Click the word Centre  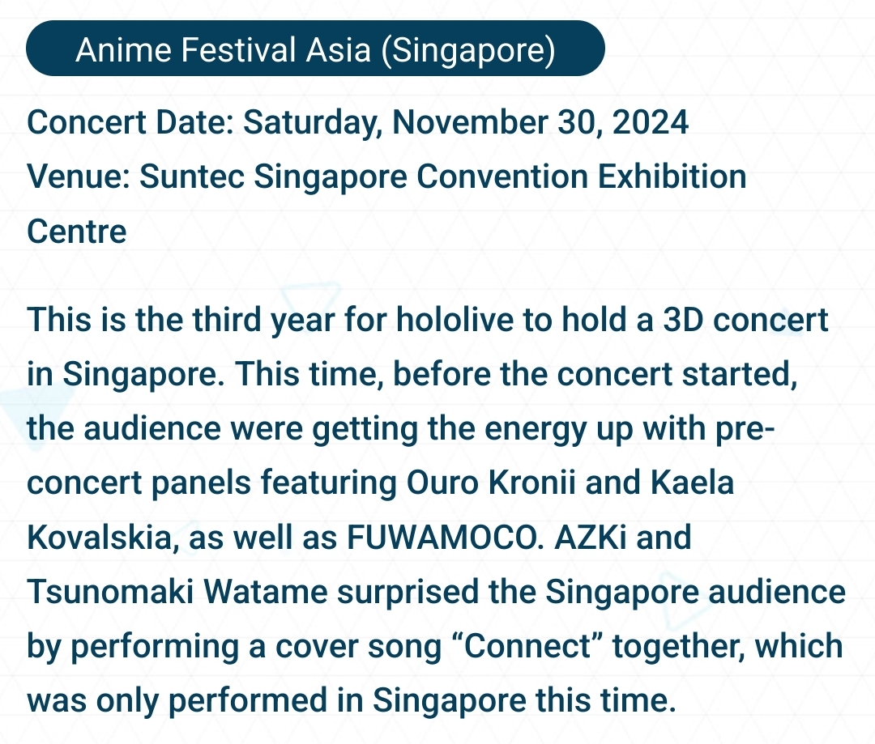77,232
